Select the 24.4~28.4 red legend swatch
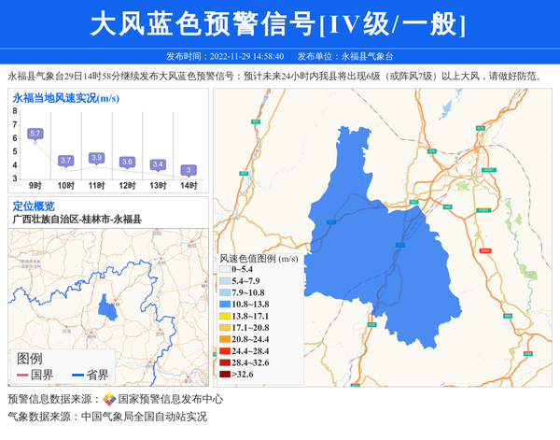The height and width of the screenshot is (440, 560). click(x=225, y=351)
